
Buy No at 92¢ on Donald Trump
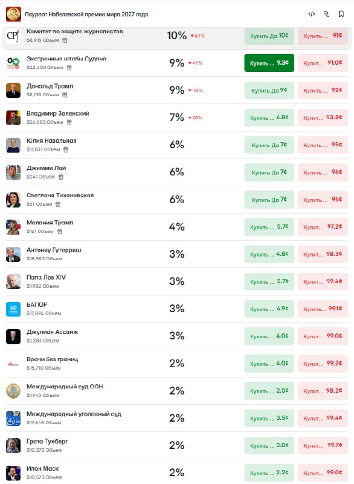(323, 90)
